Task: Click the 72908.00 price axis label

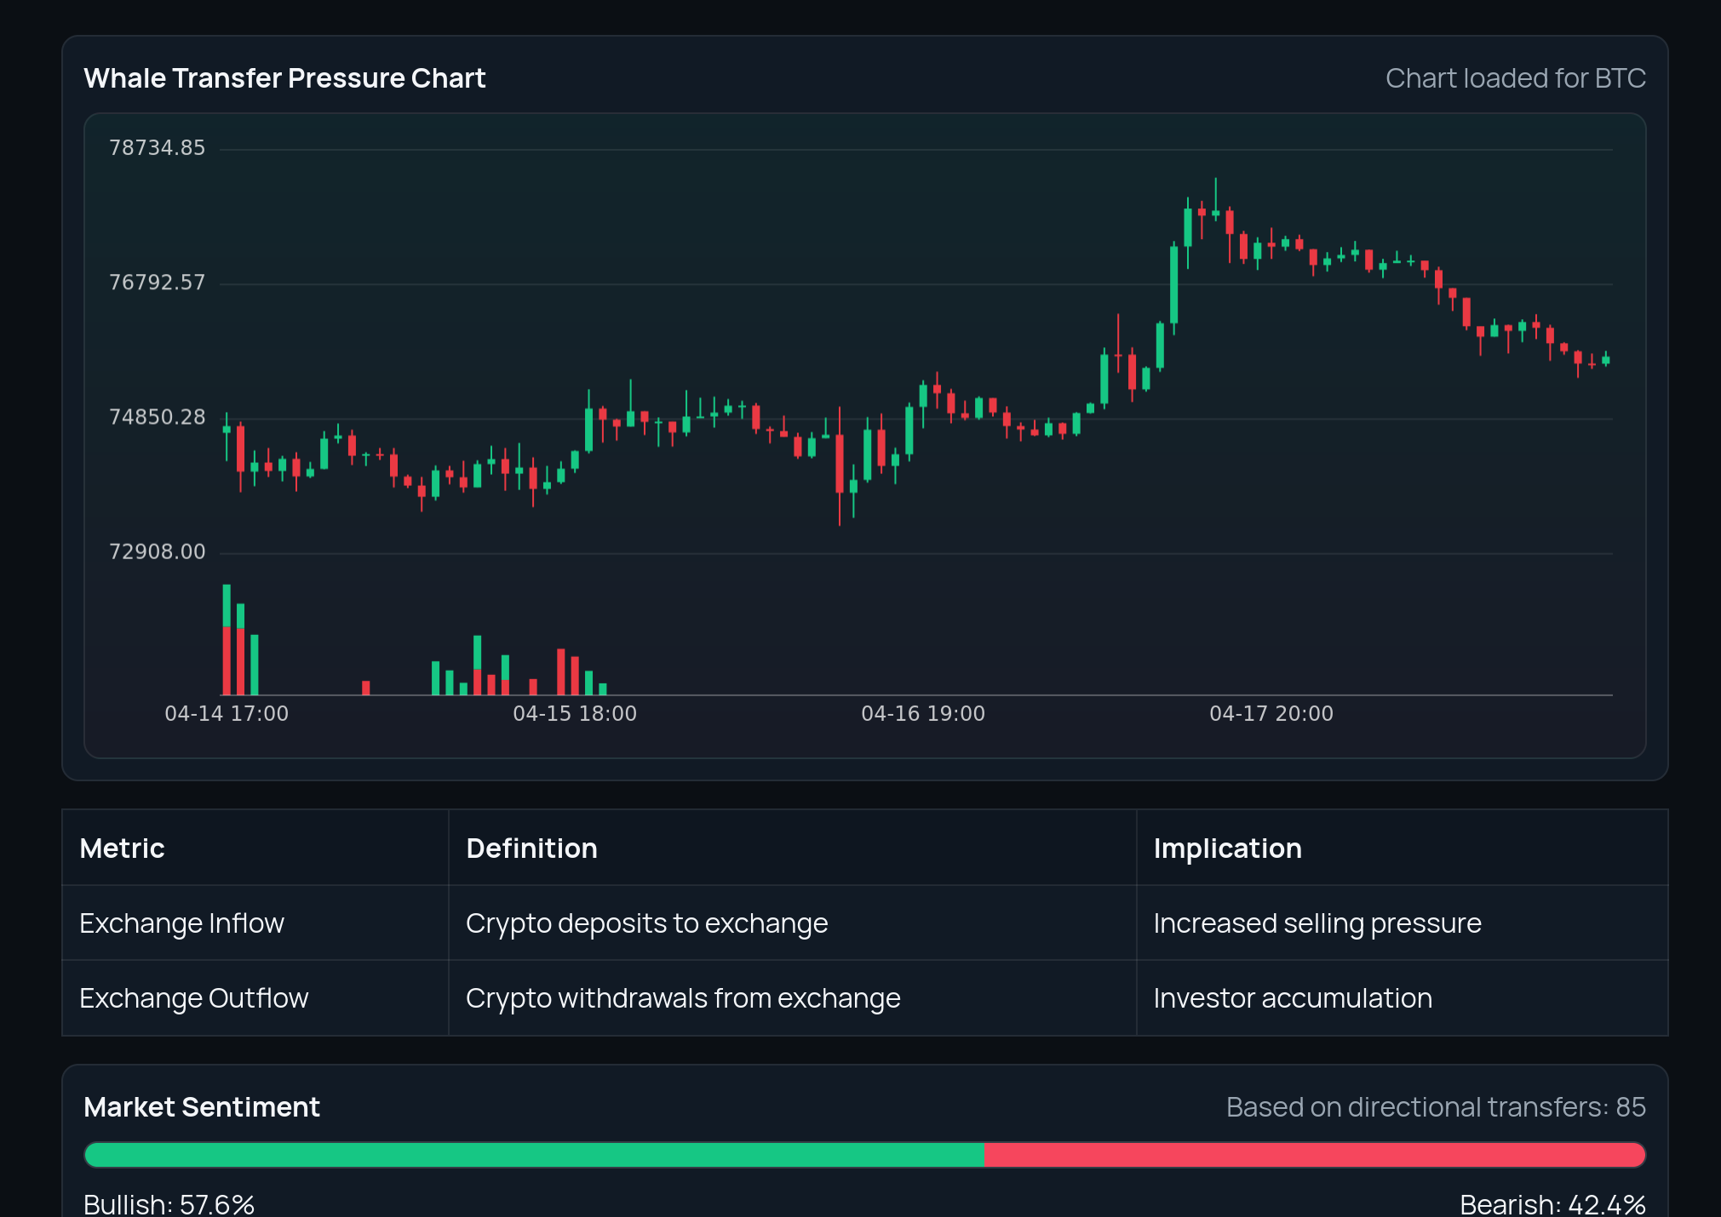Action: click(158, 551)
